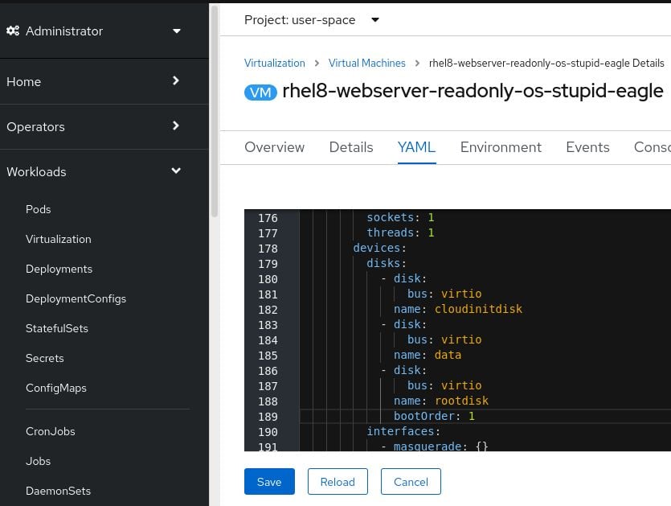671x506 pixels.
Task: Open the Environment tab
Action: point(501,147)
